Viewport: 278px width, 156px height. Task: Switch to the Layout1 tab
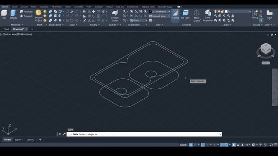19,140
